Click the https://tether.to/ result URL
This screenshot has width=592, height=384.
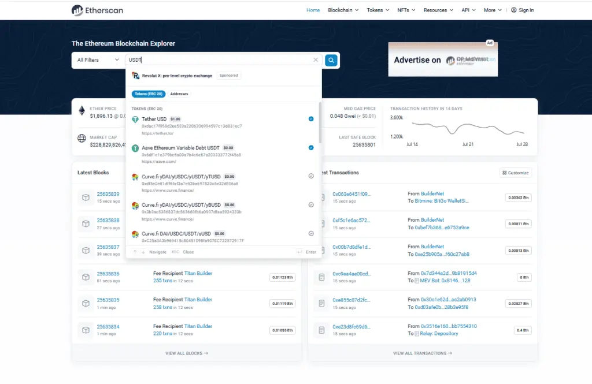coord(157,133)
